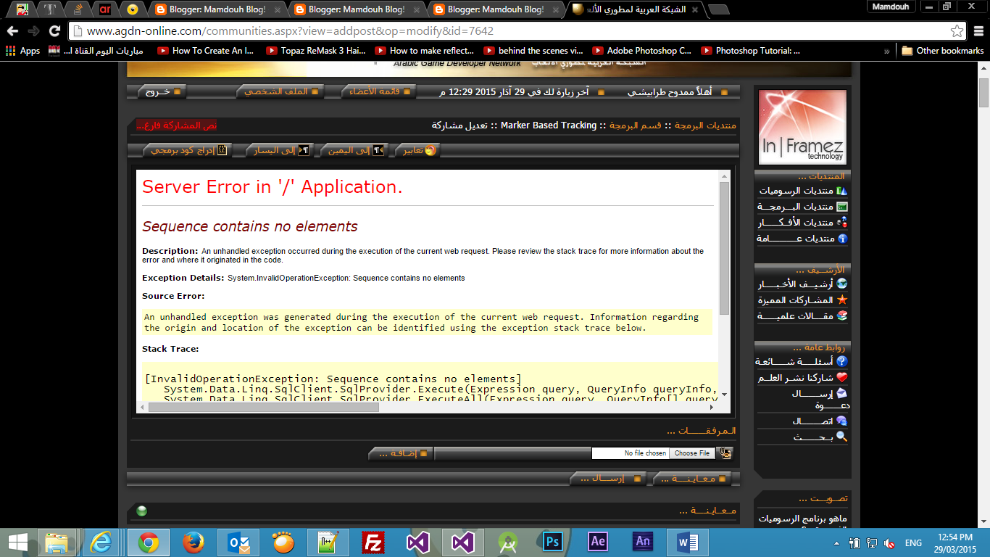Open the Apps shortcut in bookmarks bar

coord(23,51)
